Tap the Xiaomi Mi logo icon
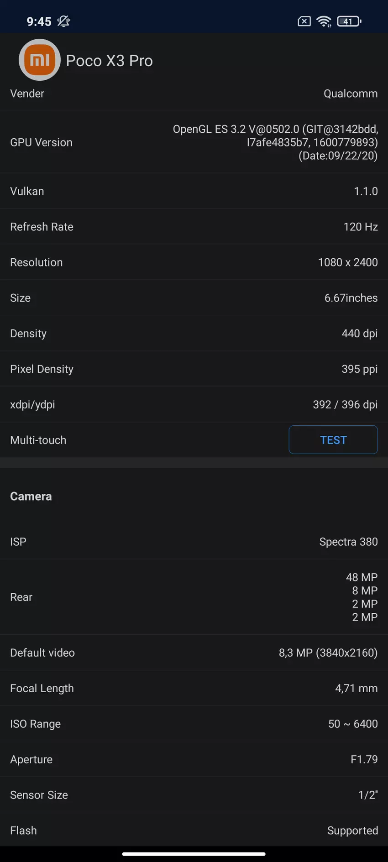Image resolution: width=388 pixels, height=862 pixels. [x=40, y=60]
